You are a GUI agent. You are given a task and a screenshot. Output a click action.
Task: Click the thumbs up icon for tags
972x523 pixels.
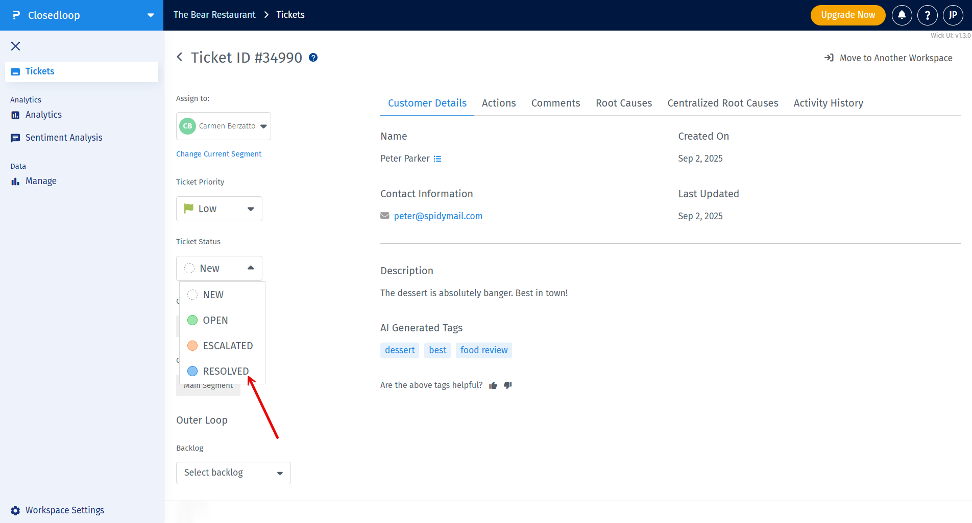point(493,385)
